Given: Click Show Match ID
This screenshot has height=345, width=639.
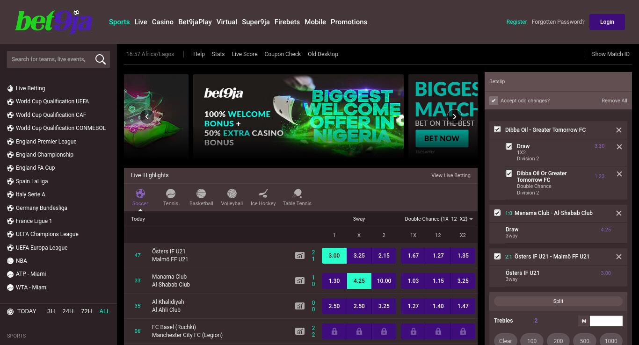Looking at the screenshot, I should tap(610, 54).
